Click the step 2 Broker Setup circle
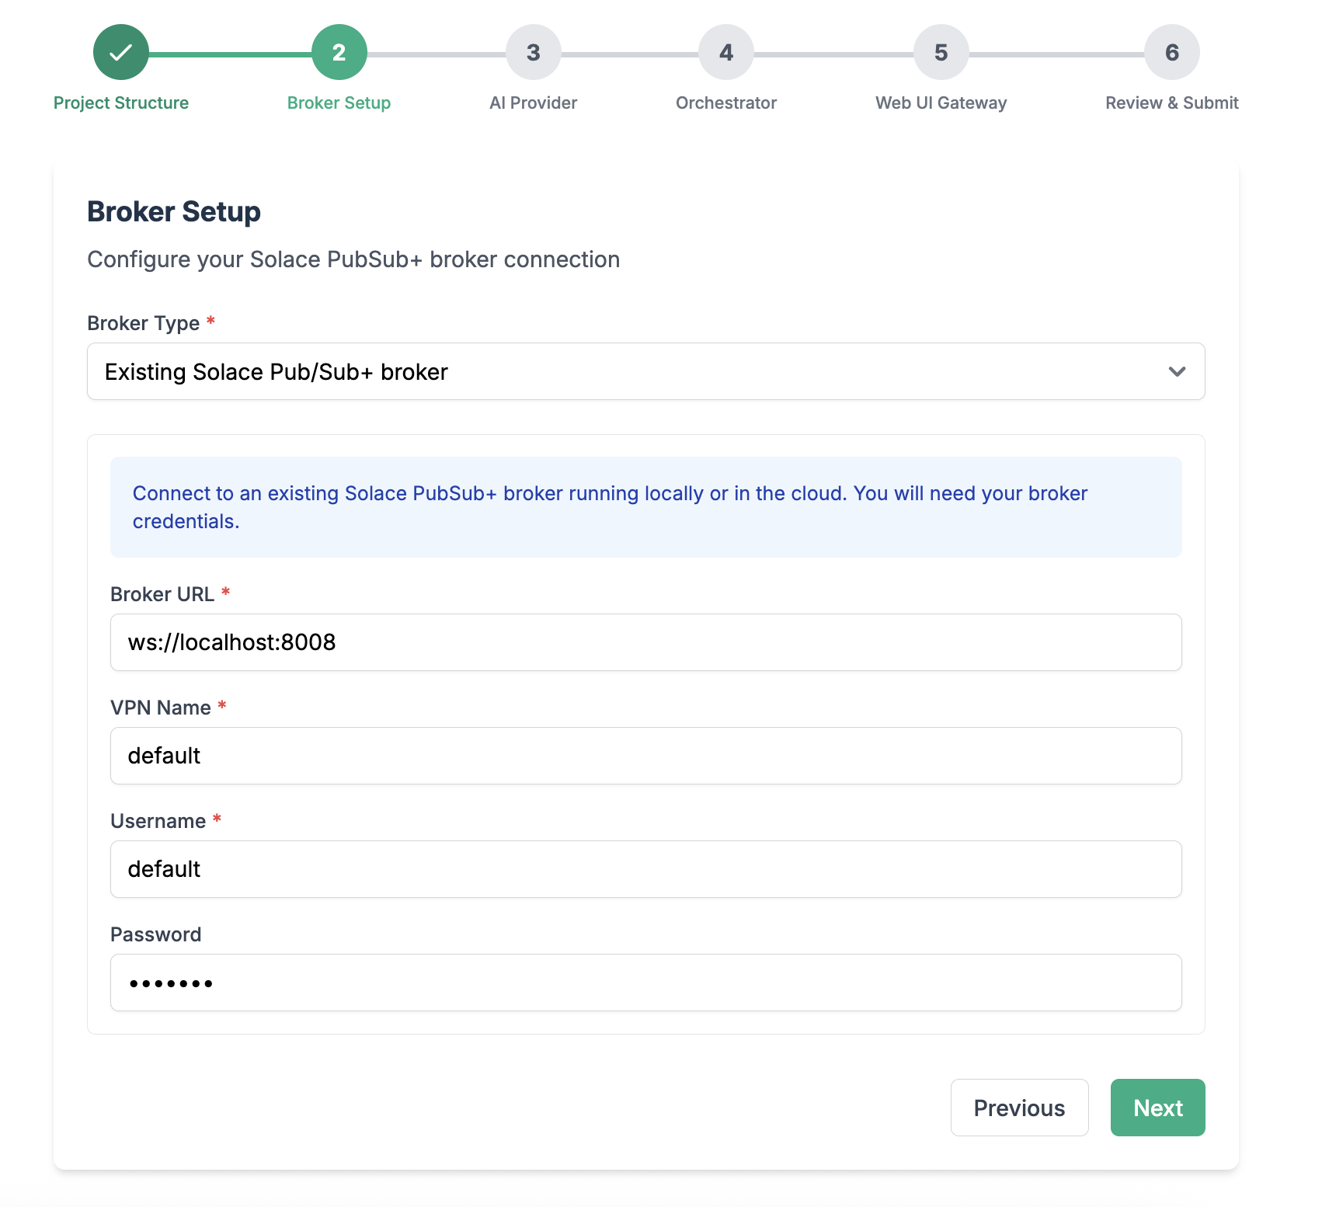Image resolution: width=1322 pixels, height=1207 pixels. [x=339, y=52]
